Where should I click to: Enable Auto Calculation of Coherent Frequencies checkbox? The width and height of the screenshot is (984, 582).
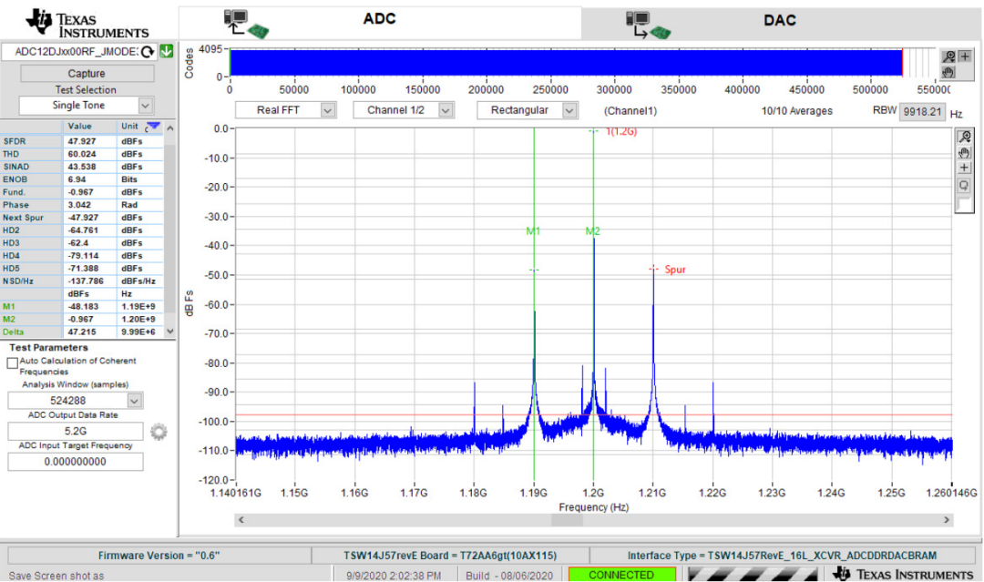(13, 362)
